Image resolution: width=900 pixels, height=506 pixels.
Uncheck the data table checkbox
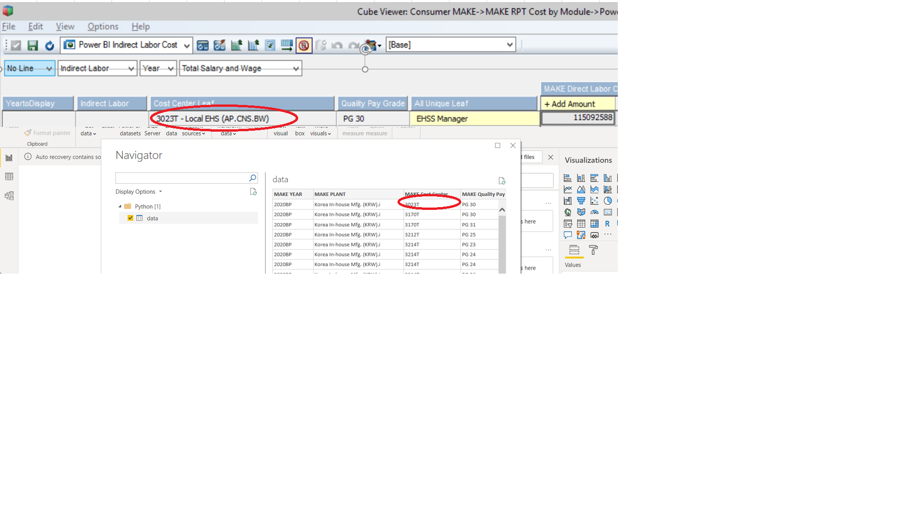(130, 218)
